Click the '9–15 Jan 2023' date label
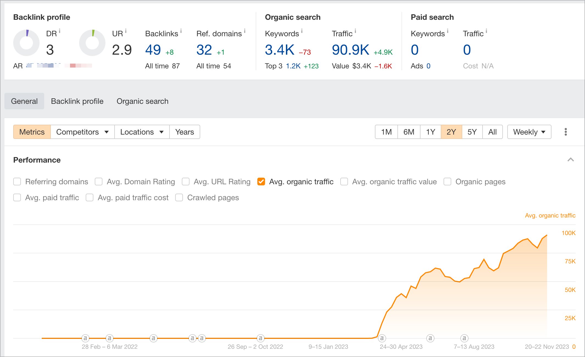This screenshot has height=357, width=585. tap(328, 347)
